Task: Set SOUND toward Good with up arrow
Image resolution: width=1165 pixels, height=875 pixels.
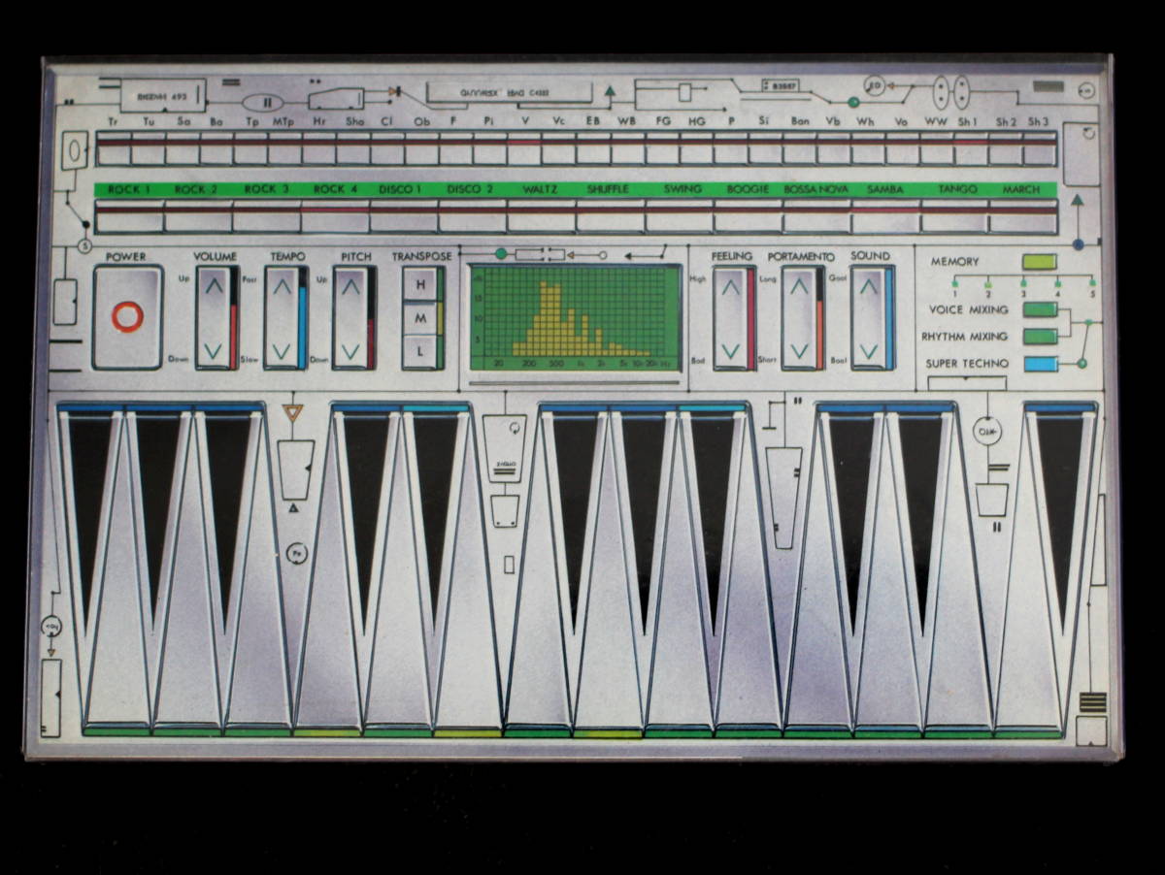Action: tap(868, 286)
